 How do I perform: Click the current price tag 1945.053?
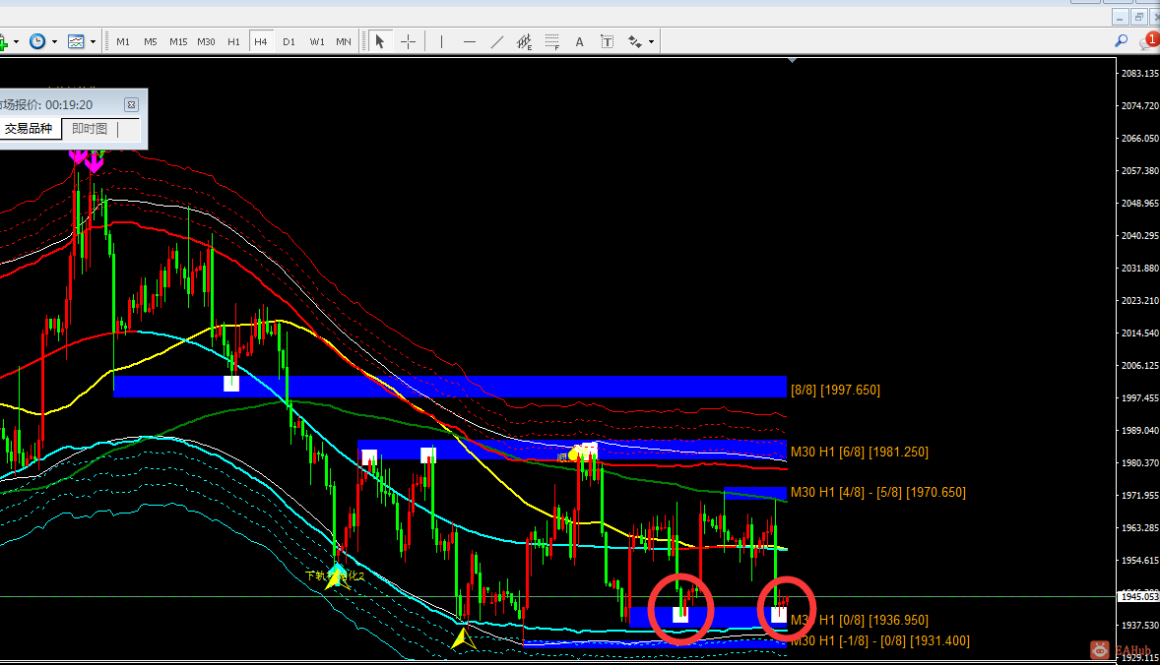pos(1138,596)
